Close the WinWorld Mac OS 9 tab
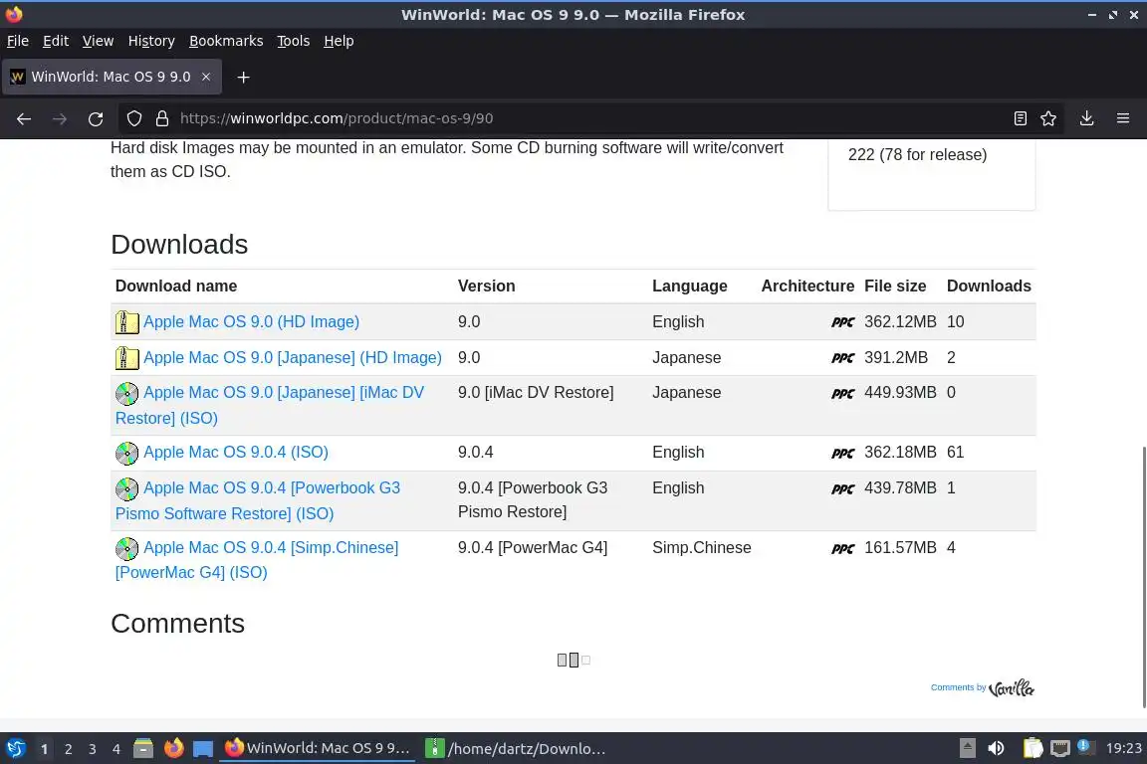 pyautogui.click(x=206, y=77)
